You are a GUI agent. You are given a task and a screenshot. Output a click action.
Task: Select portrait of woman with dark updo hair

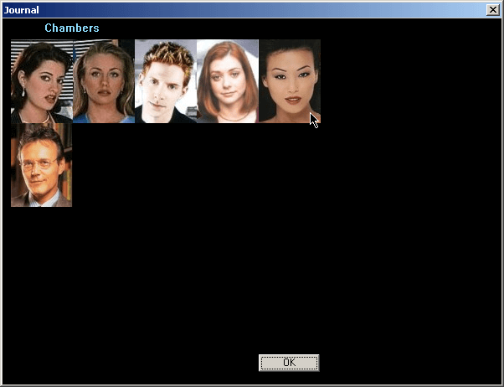pos(290,81)
